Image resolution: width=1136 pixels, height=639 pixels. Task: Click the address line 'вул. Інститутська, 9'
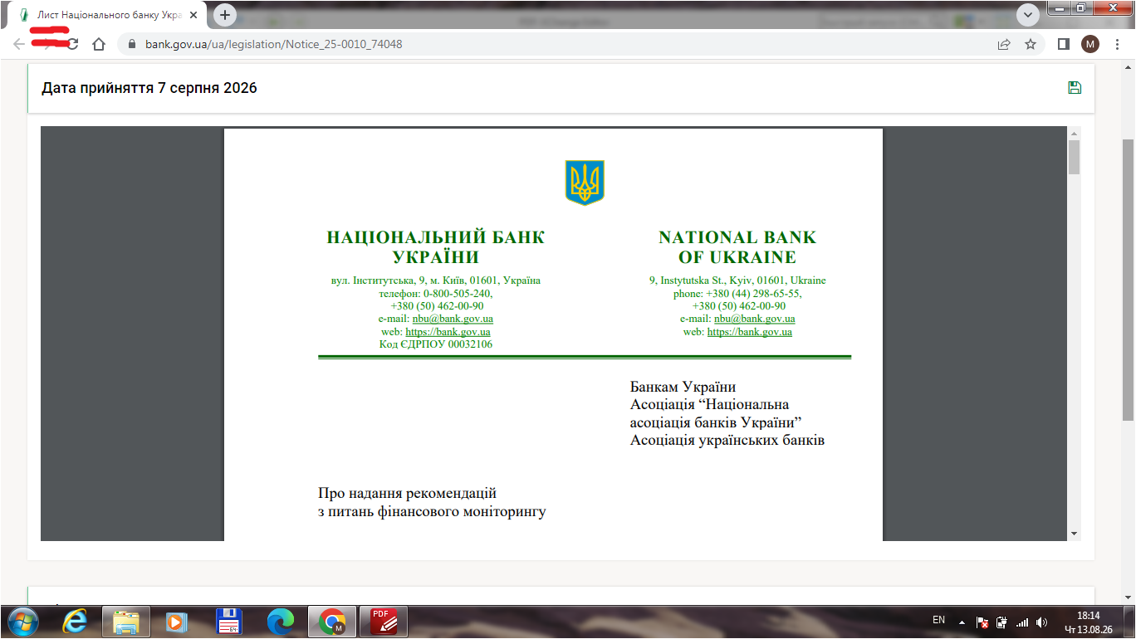pyautogui.click(x=436, y=280)
